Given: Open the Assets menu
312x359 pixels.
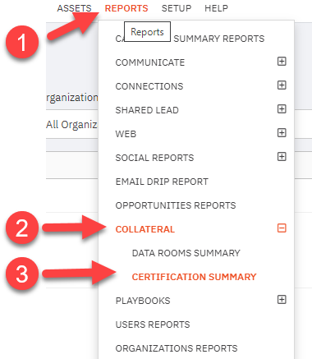Looking at the screenshot, I should pyautogui.click(x=74, y=8).
